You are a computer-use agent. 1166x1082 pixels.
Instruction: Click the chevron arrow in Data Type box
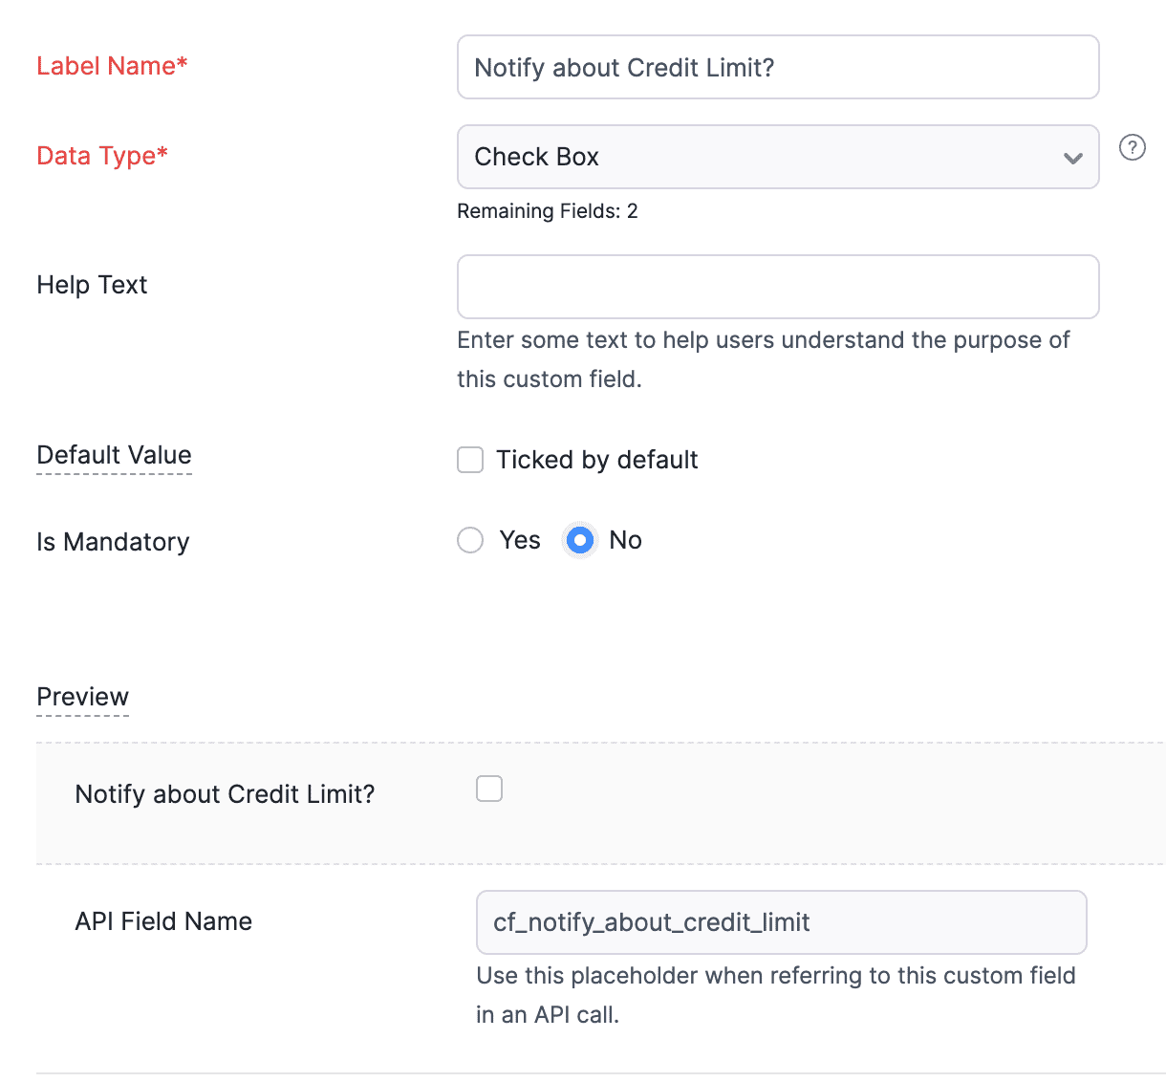(1072, 158)
